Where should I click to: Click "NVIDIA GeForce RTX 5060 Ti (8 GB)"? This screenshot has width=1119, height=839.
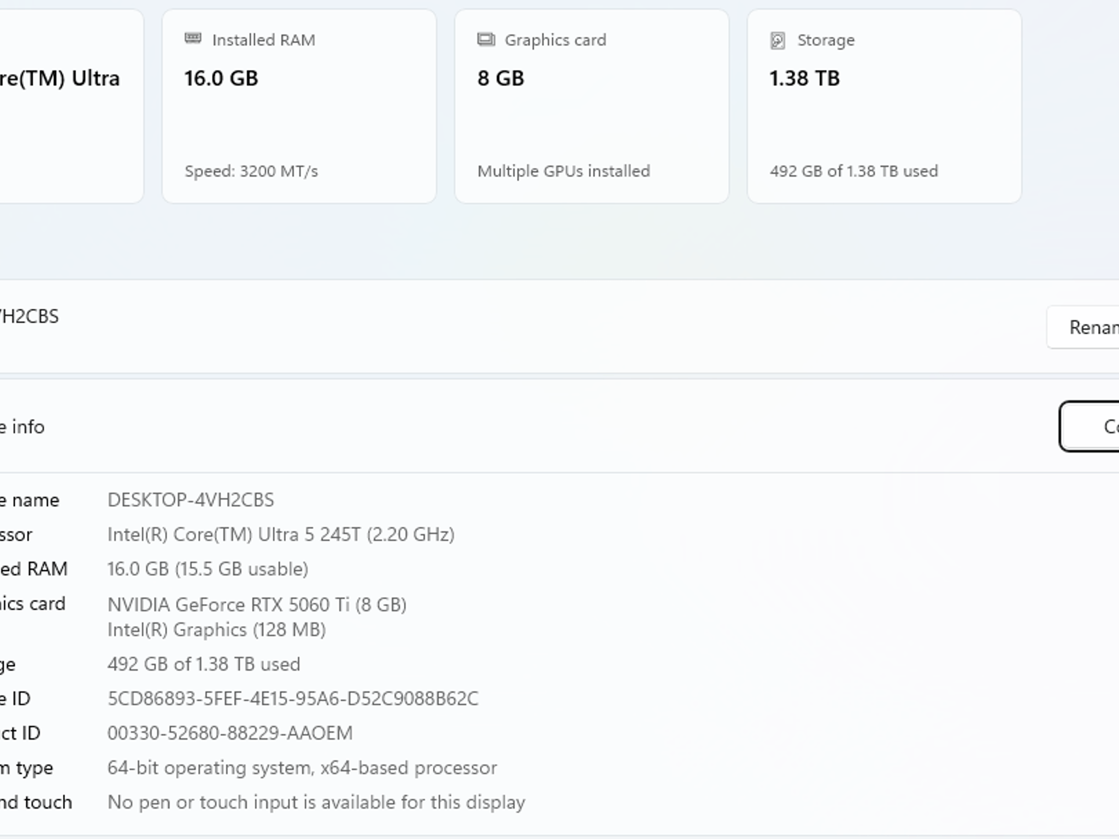click(257, 605)
